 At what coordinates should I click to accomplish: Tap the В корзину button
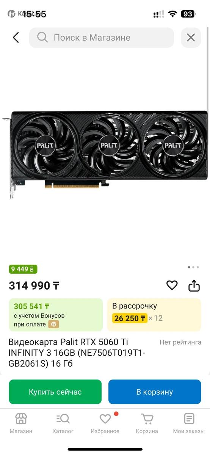[x=155, y=392]
